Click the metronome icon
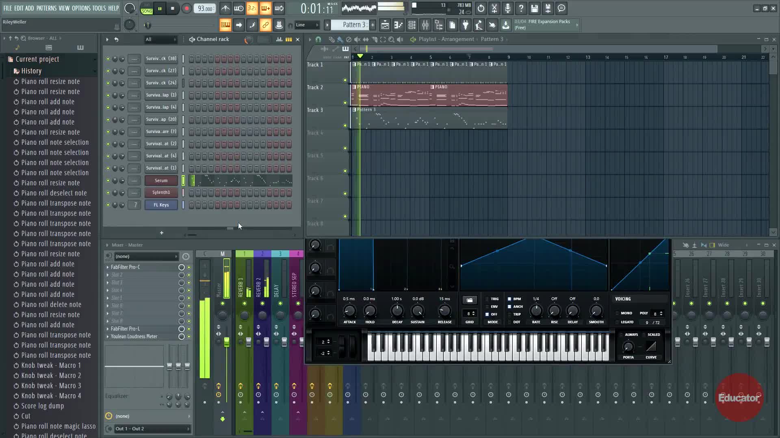The image size is (780, 438). pyautogui.click(x=225, y=8)
